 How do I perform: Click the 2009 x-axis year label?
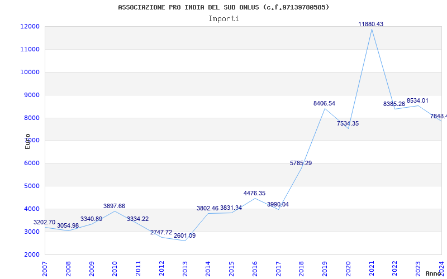pyautogui.click(x=92, y=269)
